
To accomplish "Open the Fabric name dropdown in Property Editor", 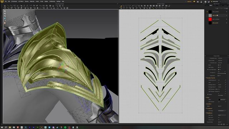I will pos(223,100).
